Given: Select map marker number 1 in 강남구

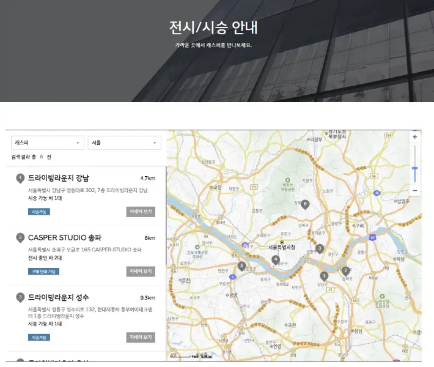Looking at the screenshot, I should (324, 276).
